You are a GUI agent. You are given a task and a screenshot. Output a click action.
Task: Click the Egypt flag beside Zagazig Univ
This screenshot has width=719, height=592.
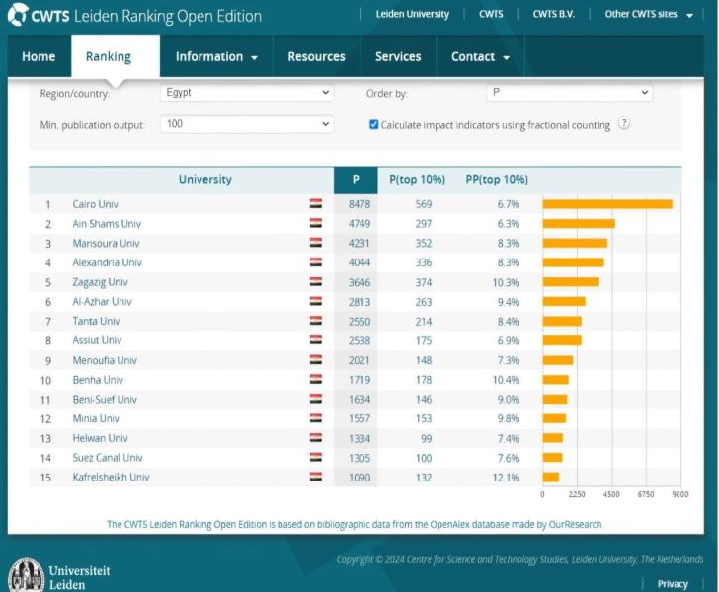pyautogui.click(x=315, y=281)
